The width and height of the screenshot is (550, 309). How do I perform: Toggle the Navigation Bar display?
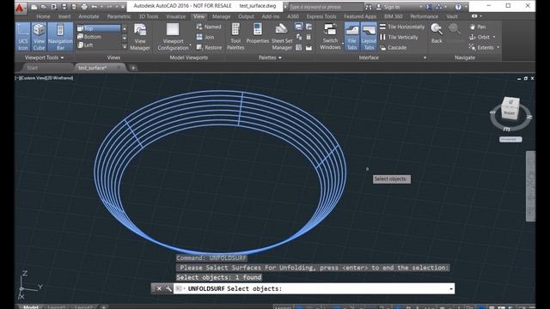[x=60, y=37]
